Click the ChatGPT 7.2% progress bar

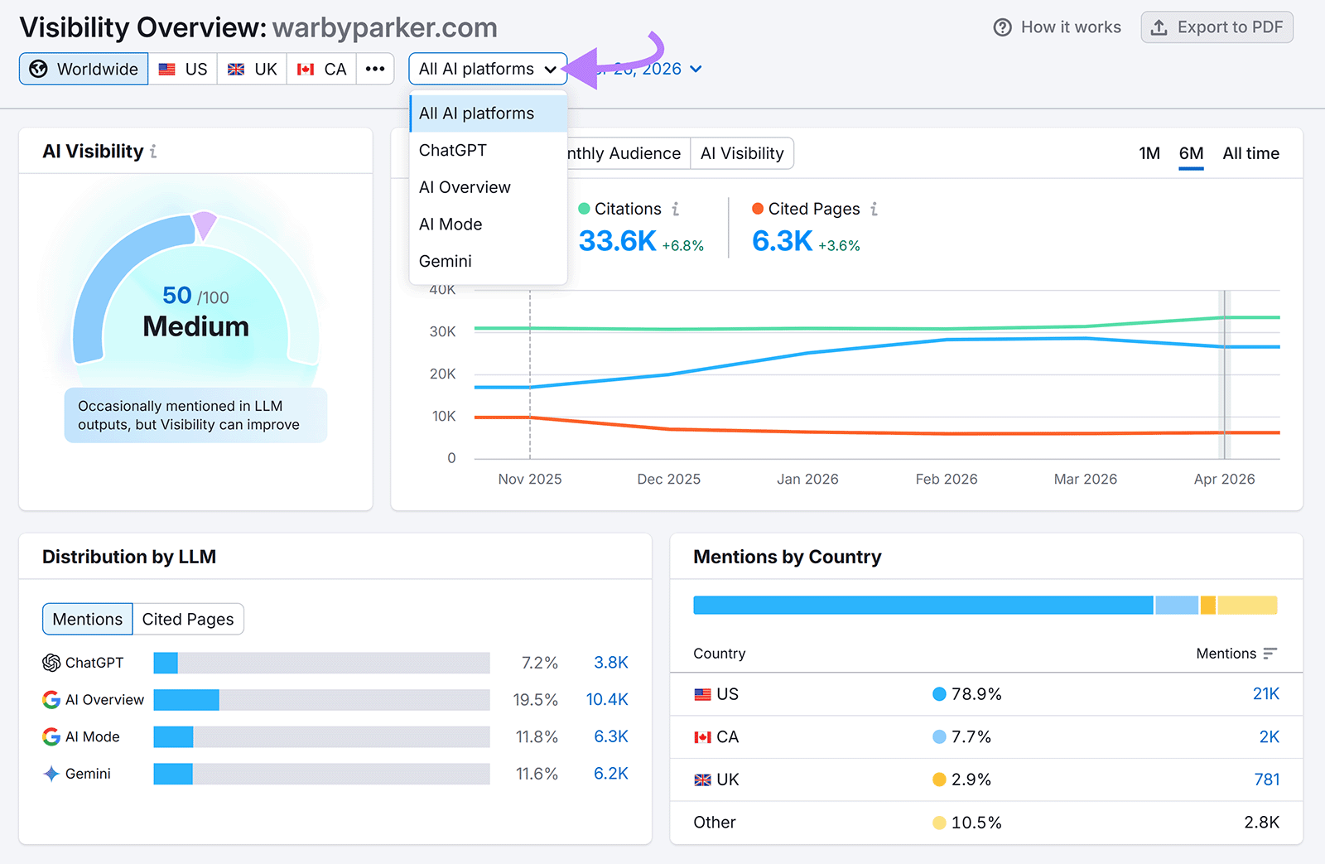(321, 663)
